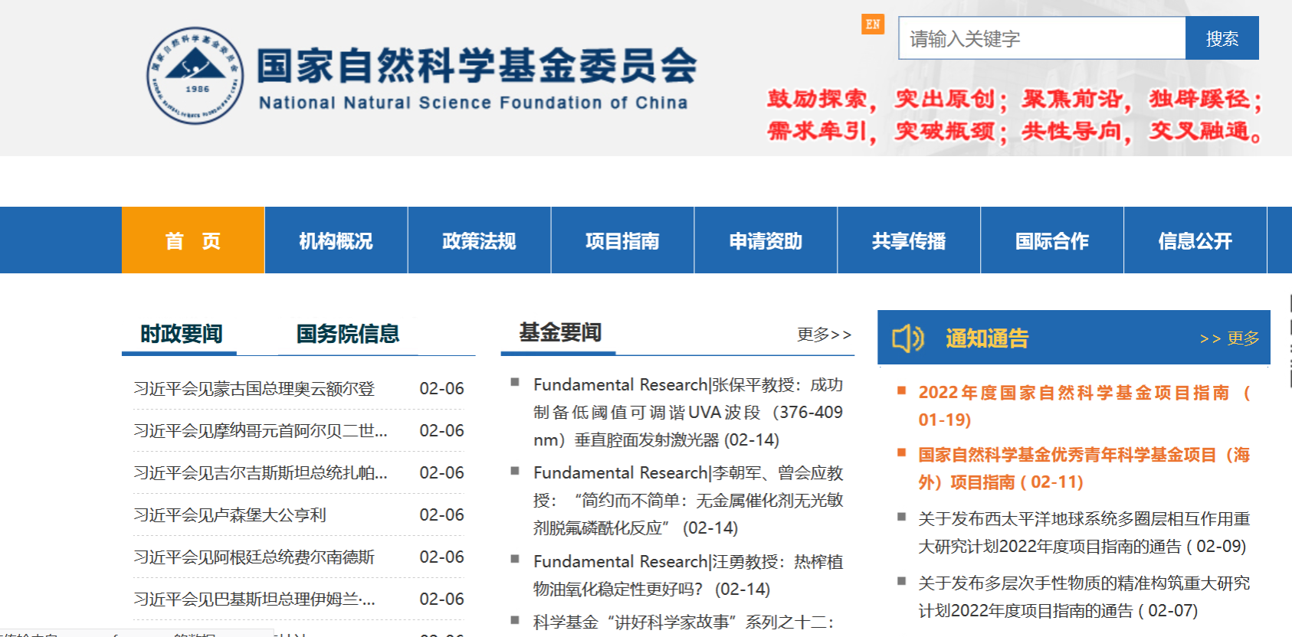Switch to English via EN icon
1292x637 pixels.
coord(873,24)
